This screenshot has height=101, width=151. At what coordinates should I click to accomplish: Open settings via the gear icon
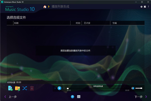coord(141,7)
